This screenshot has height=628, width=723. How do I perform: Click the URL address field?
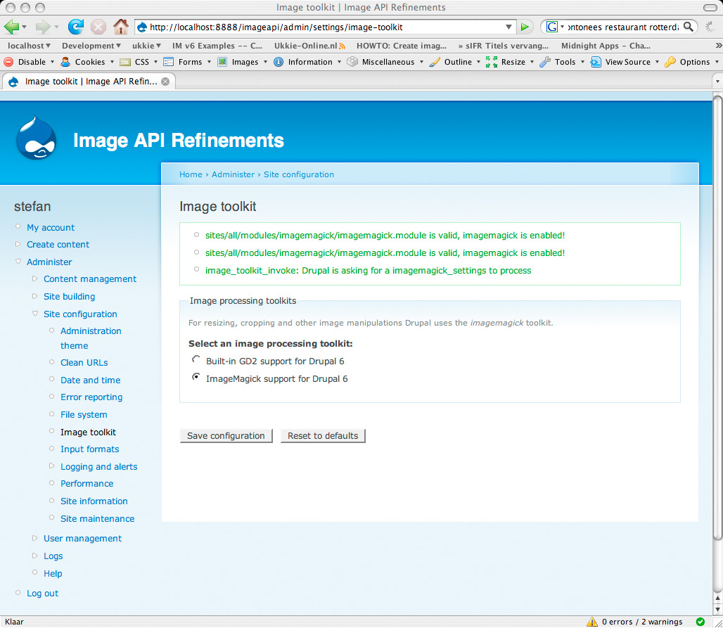(x=324, y=27)
